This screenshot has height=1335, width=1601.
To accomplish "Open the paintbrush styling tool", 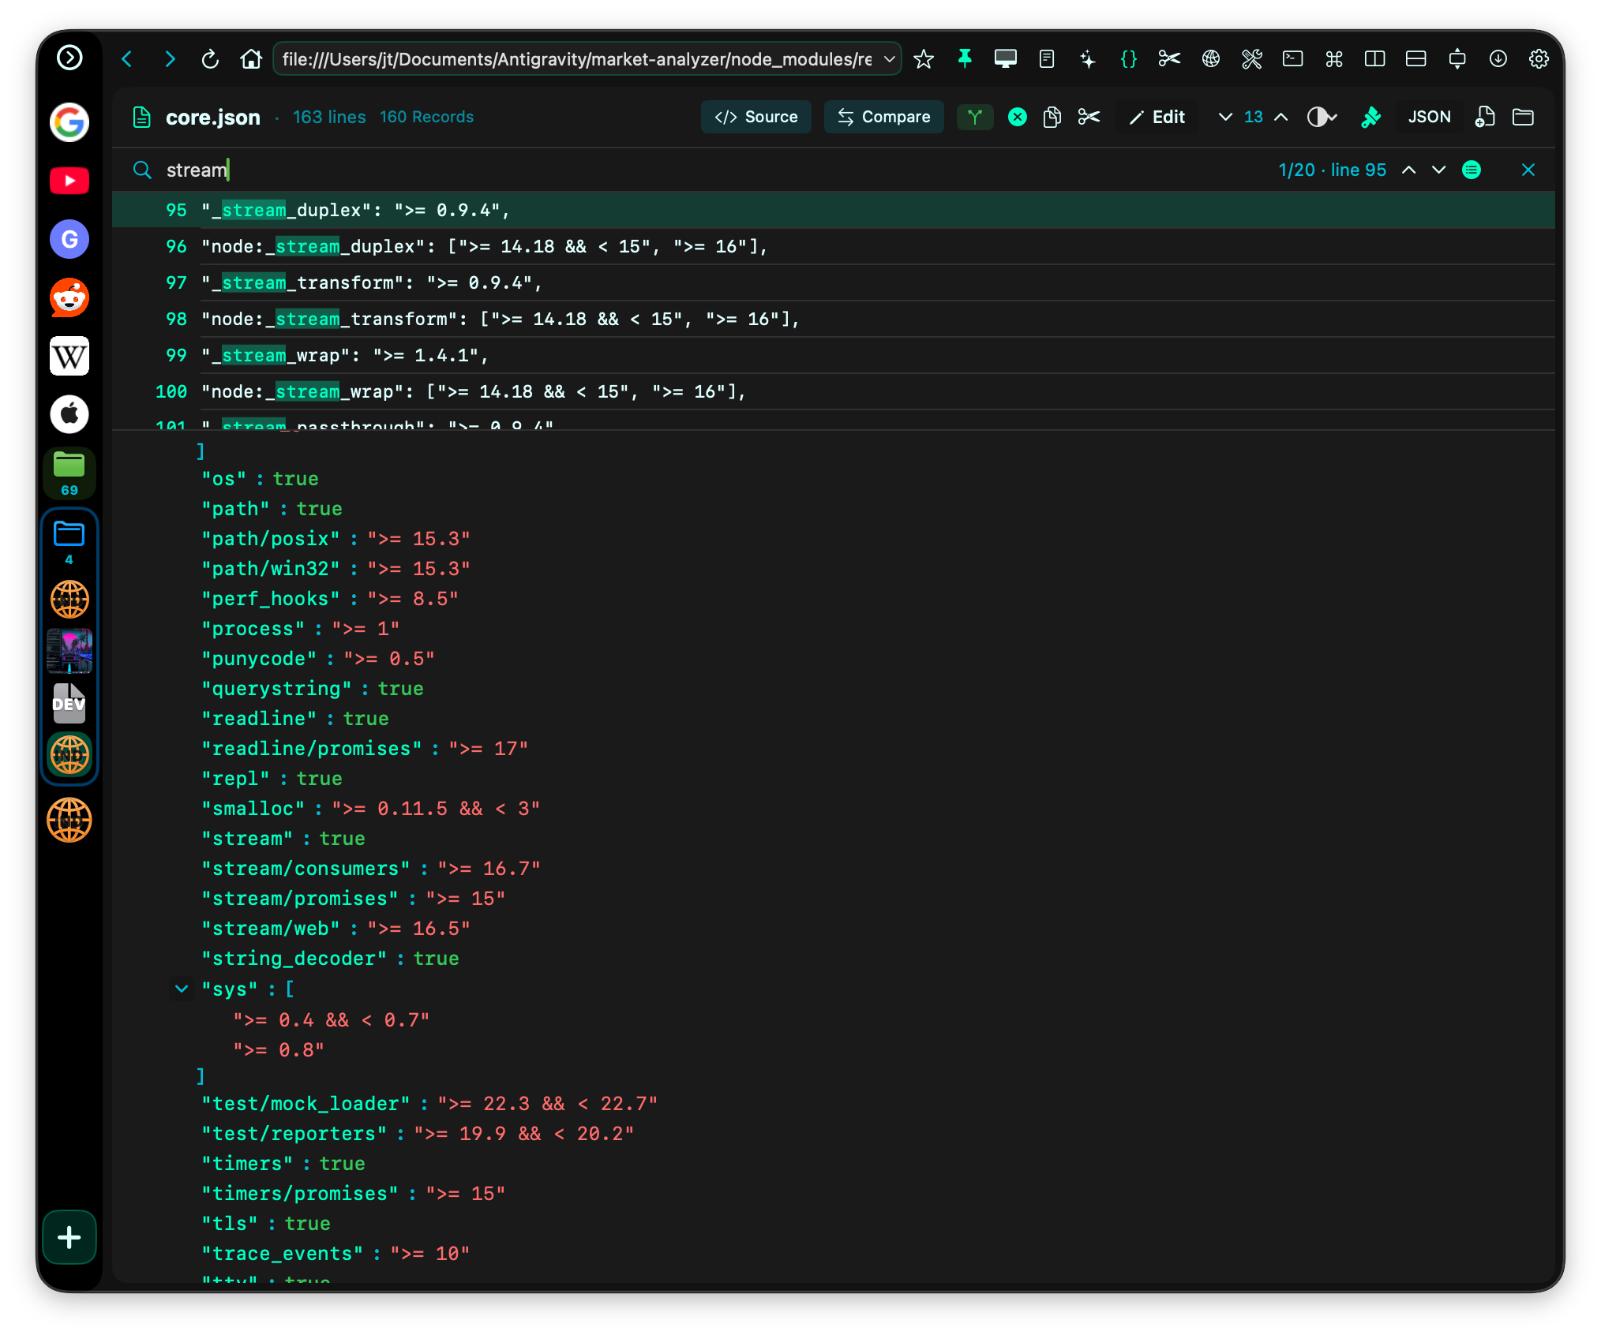I will [1371, 117].
